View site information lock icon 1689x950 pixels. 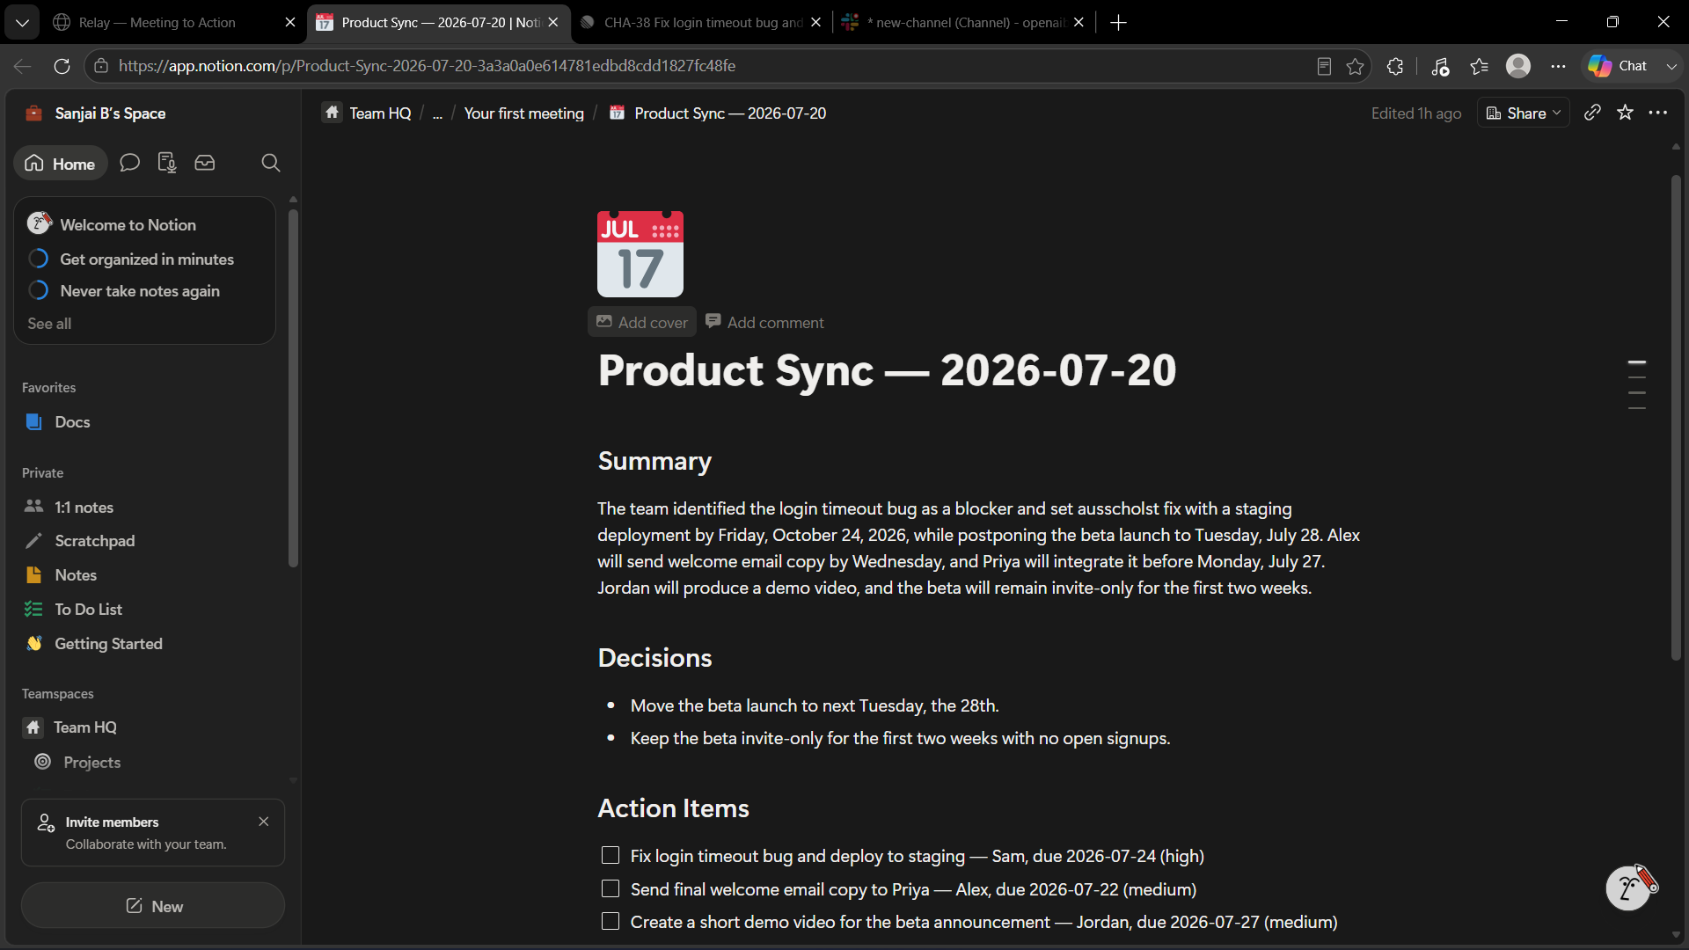pos(101,66)
